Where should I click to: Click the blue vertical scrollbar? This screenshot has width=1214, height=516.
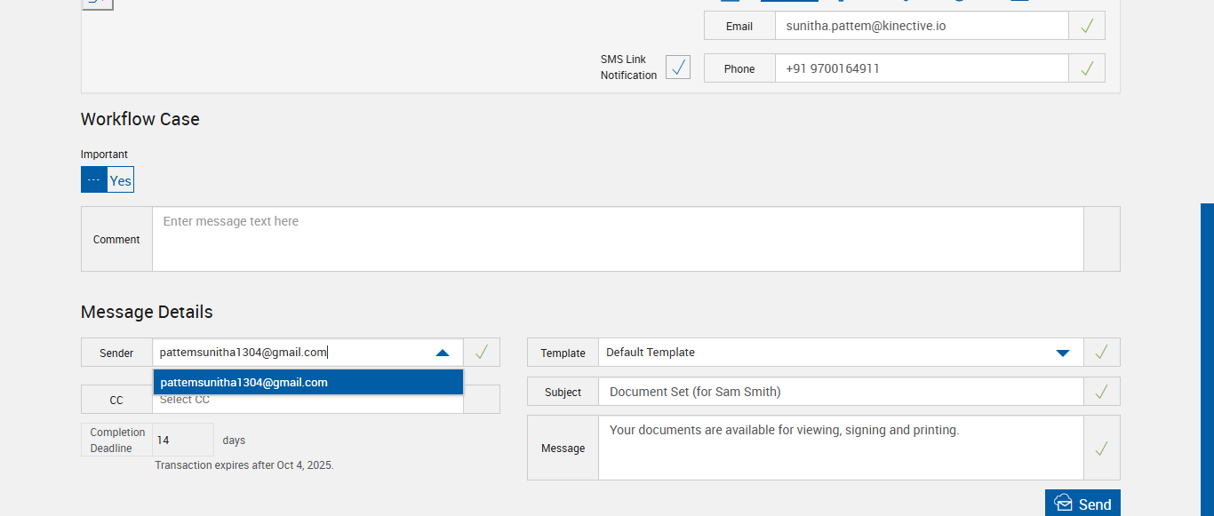tap(1207, 355)
